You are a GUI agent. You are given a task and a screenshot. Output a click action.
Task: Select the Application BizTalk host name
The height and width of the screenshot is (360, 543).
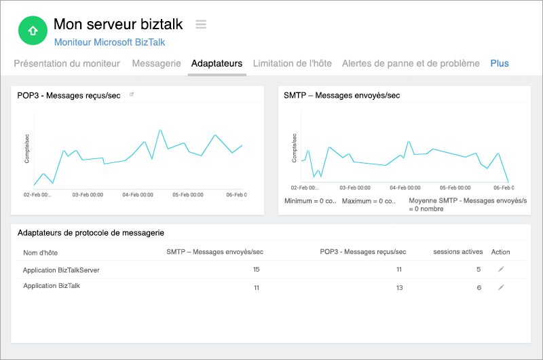point(52,287)
